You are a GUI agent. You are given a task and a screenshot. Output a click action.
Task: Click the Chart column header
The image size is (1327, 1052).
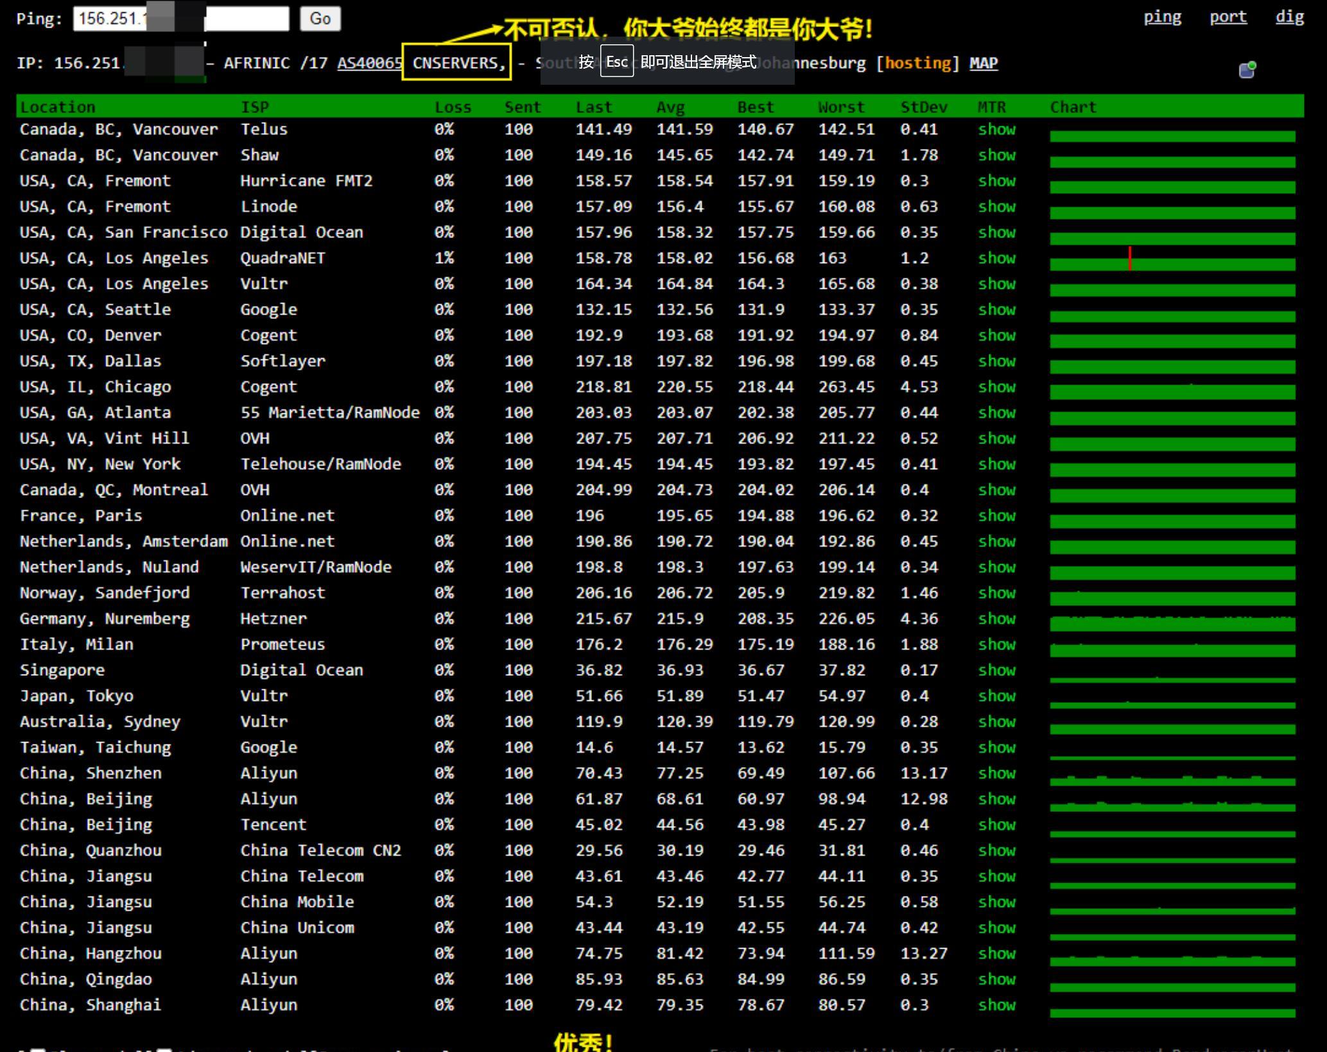[x=1073, y=107]
